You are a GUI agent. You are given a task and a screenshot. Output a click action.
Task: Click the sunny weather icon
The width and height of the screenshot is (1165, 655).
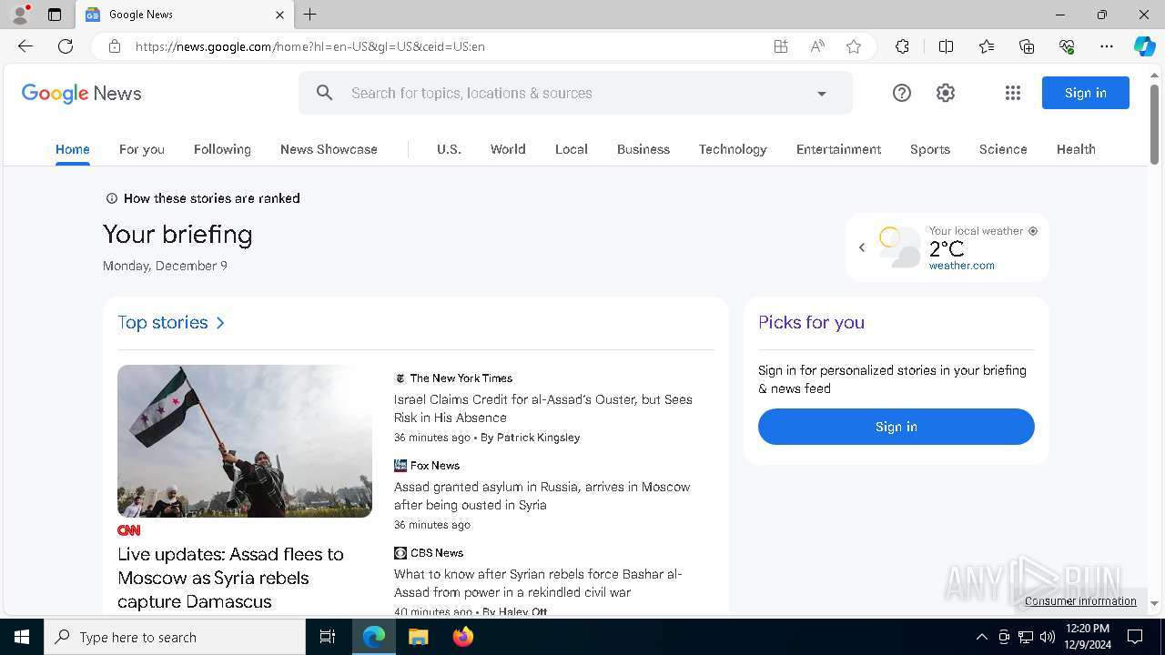point(899,247)
